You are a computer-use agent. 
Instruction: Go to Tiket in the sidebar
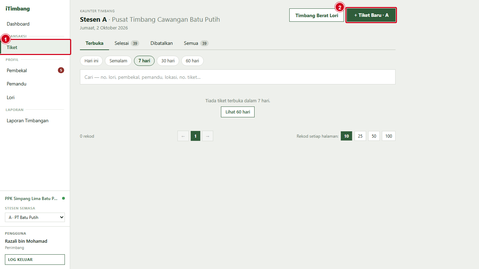pos(35,47)
